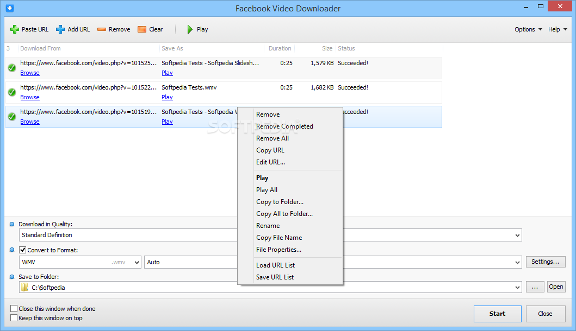The height and width of the screenshot is (331, 576).
Task: Choose Remove Completed in context menu
Action: (284, 126)
